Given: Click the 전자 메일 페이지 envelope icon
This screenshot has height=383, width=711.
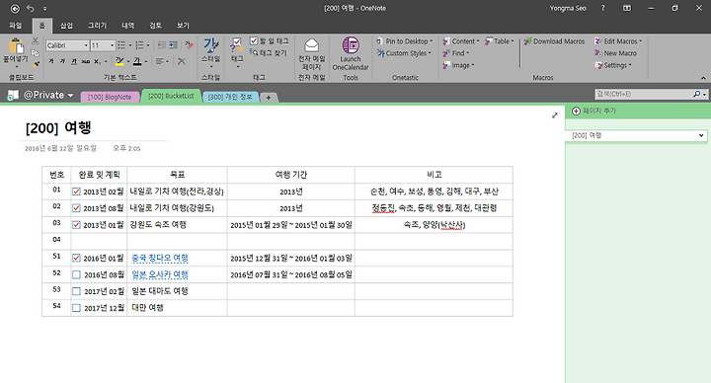Looking at the screenshot, I should (311, 45).
